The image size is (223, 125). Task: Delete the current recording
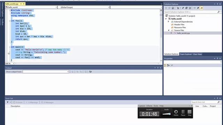176,113
